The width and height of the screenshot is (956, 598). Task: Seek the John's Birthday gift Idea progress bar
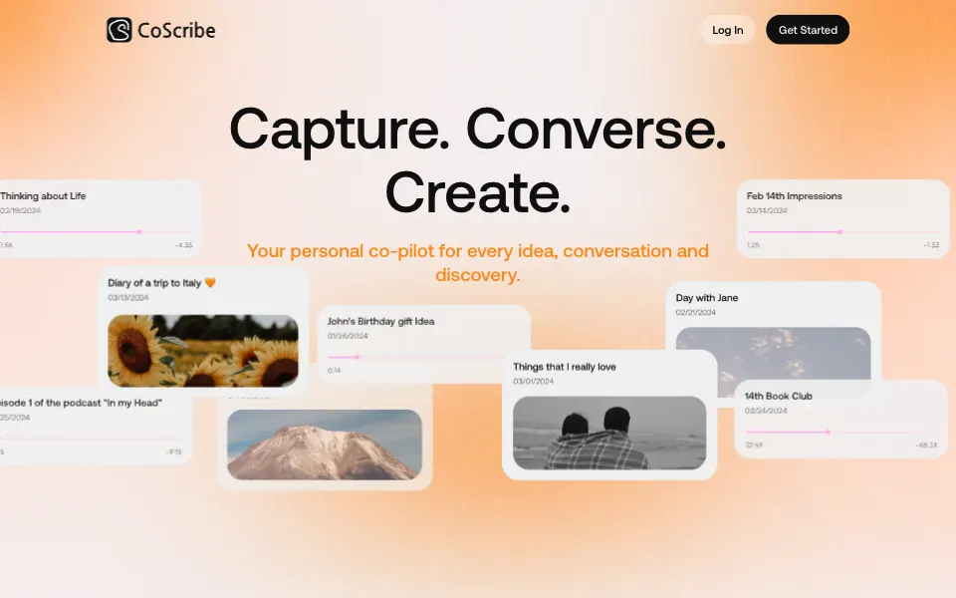coord(423,357)
